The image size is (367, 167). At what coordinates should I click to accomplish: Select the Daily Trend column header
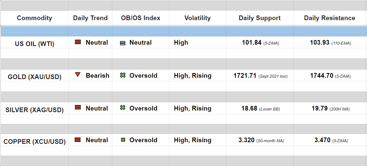[90, 18]
